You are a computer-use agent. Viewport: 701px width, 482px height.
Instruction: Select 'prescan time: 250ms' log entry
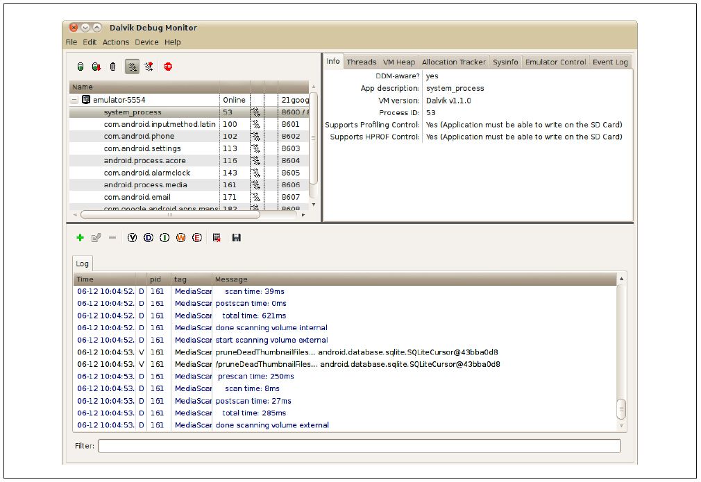[345, 377]
